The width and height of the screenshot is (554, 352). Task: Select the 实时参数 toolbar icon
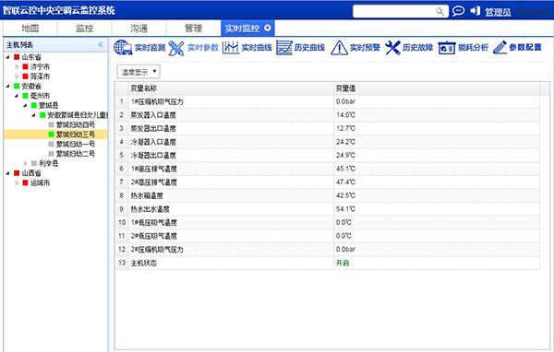pos(176,48)
